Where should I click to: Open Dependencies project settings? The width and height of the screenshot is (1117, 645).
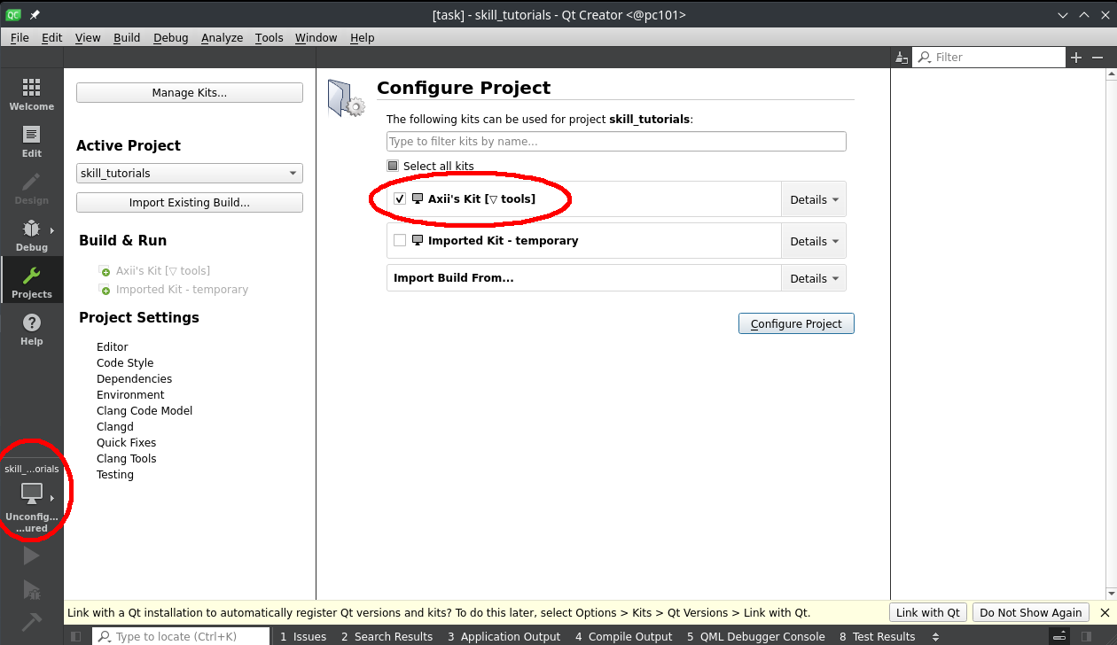tap(134, 378)
